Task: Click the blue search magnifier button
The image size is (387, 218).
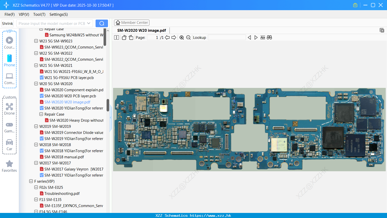Action: (102, 23)
